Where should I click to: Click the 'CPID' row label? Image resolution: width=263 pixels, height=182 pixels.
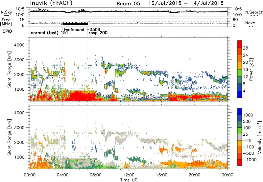[7, 31]
